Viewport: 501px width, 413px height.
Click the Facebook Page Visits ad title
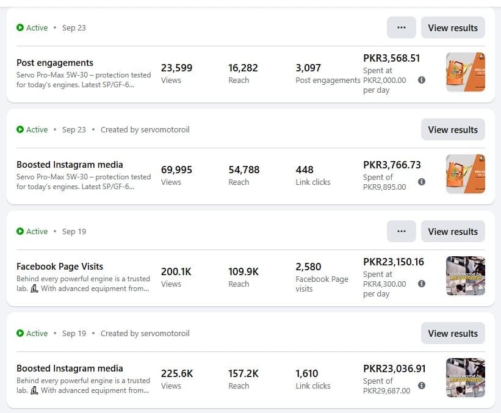tap(60, 267)
